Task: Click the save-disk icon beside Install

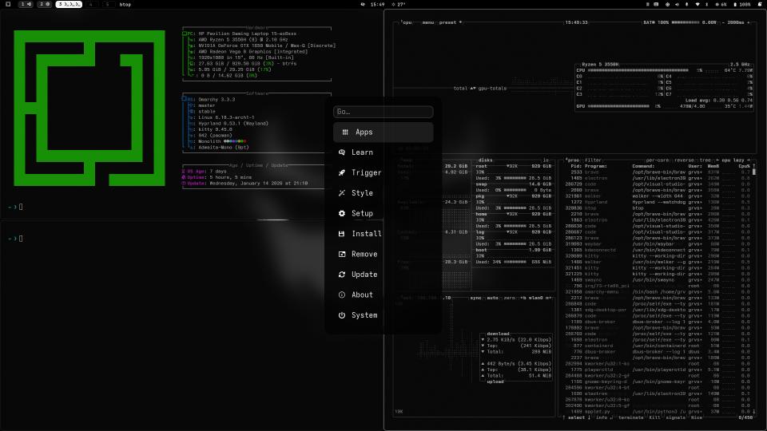Action: [x=342, y=234]
